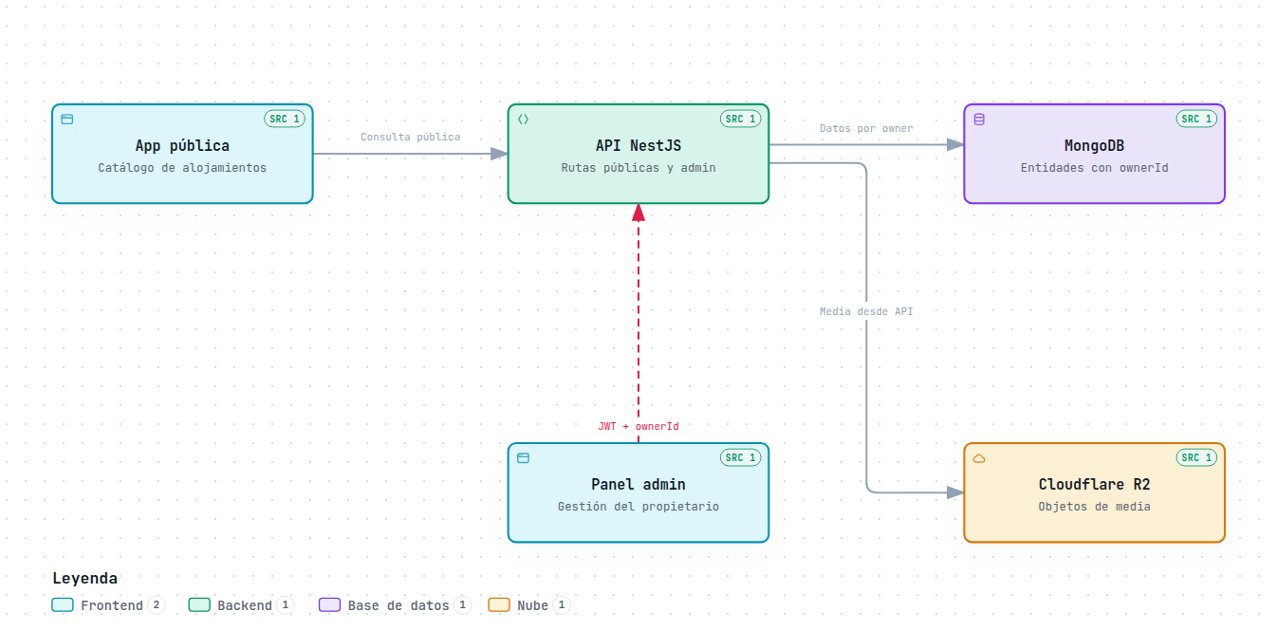Image resolution: width=1277 pixels, height=631 pixels.
Task: Click the Frontend legend label
Action: coord(112,605)
